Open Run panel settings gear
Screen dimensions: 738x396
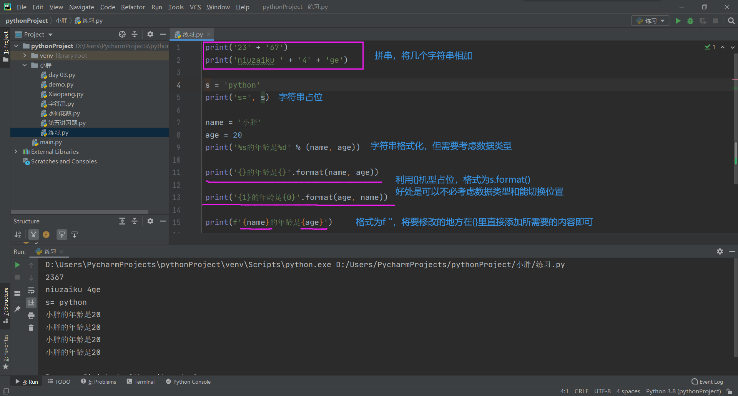(x=720, y=251)
